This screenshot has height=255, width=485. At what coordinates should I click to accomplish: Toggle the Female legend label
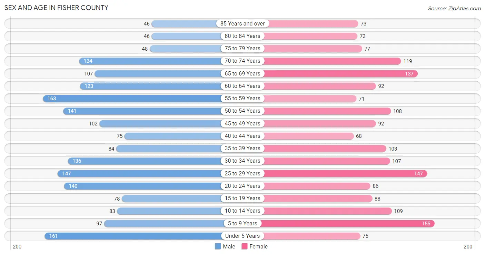click(x=259, y=246)
